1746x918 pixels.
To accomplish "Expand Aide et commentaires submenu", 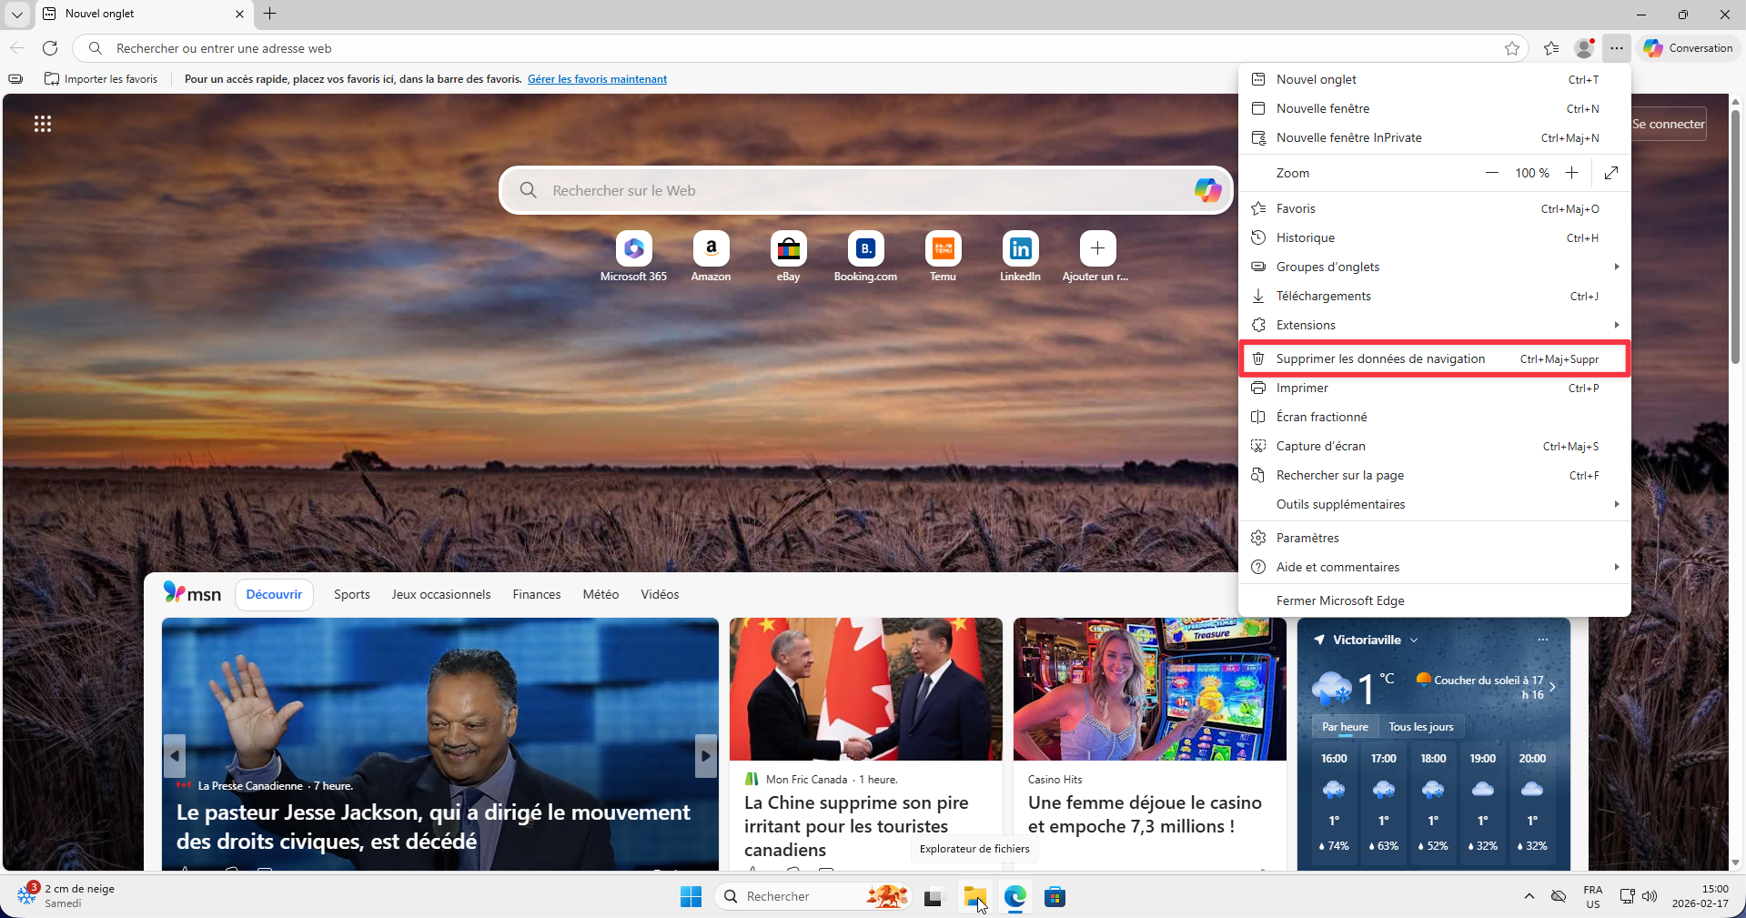I will pos(1435,567).
